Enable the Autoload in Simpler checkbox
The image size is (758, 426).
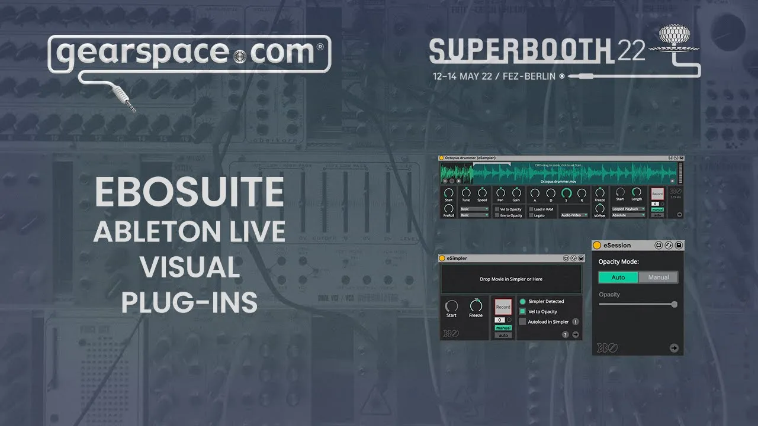pos(522,321)
